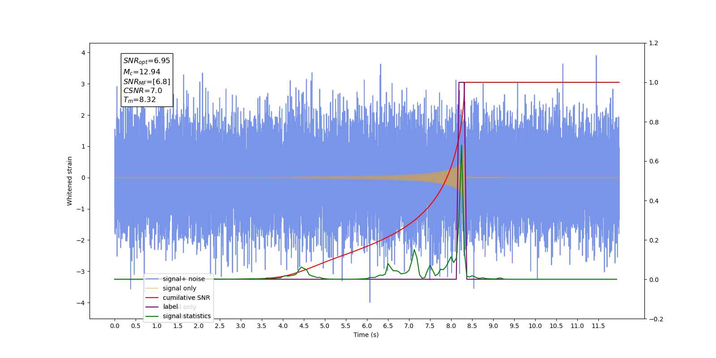The height and width of the screenshot is (358, 716).
Task: Click the −0.2 tick on right axis
Action: pyautogui.click(x=656, y=319)
